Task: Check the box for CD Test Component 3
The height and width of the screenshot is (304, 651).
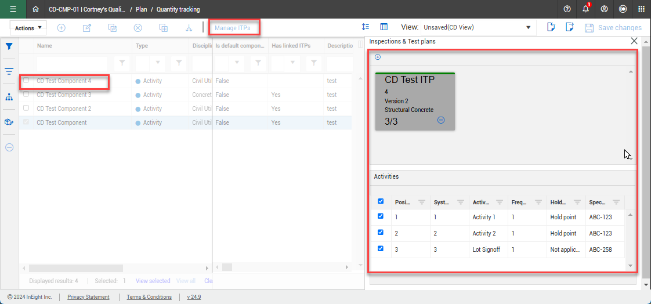Action: tap(26, 94)
